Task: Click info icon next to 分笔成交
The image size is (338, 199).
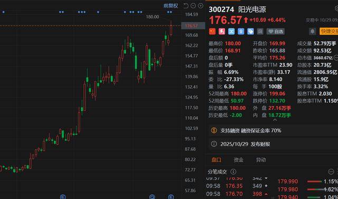Action: point(233,172)
